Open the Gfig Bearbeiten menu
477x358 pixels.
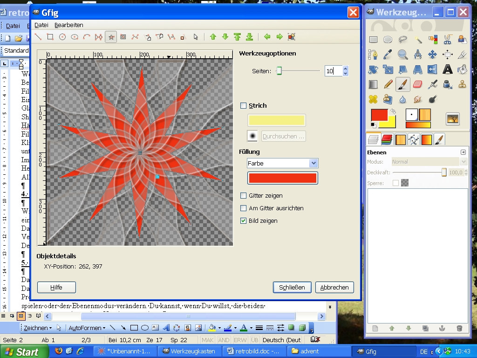click(69, 25)
